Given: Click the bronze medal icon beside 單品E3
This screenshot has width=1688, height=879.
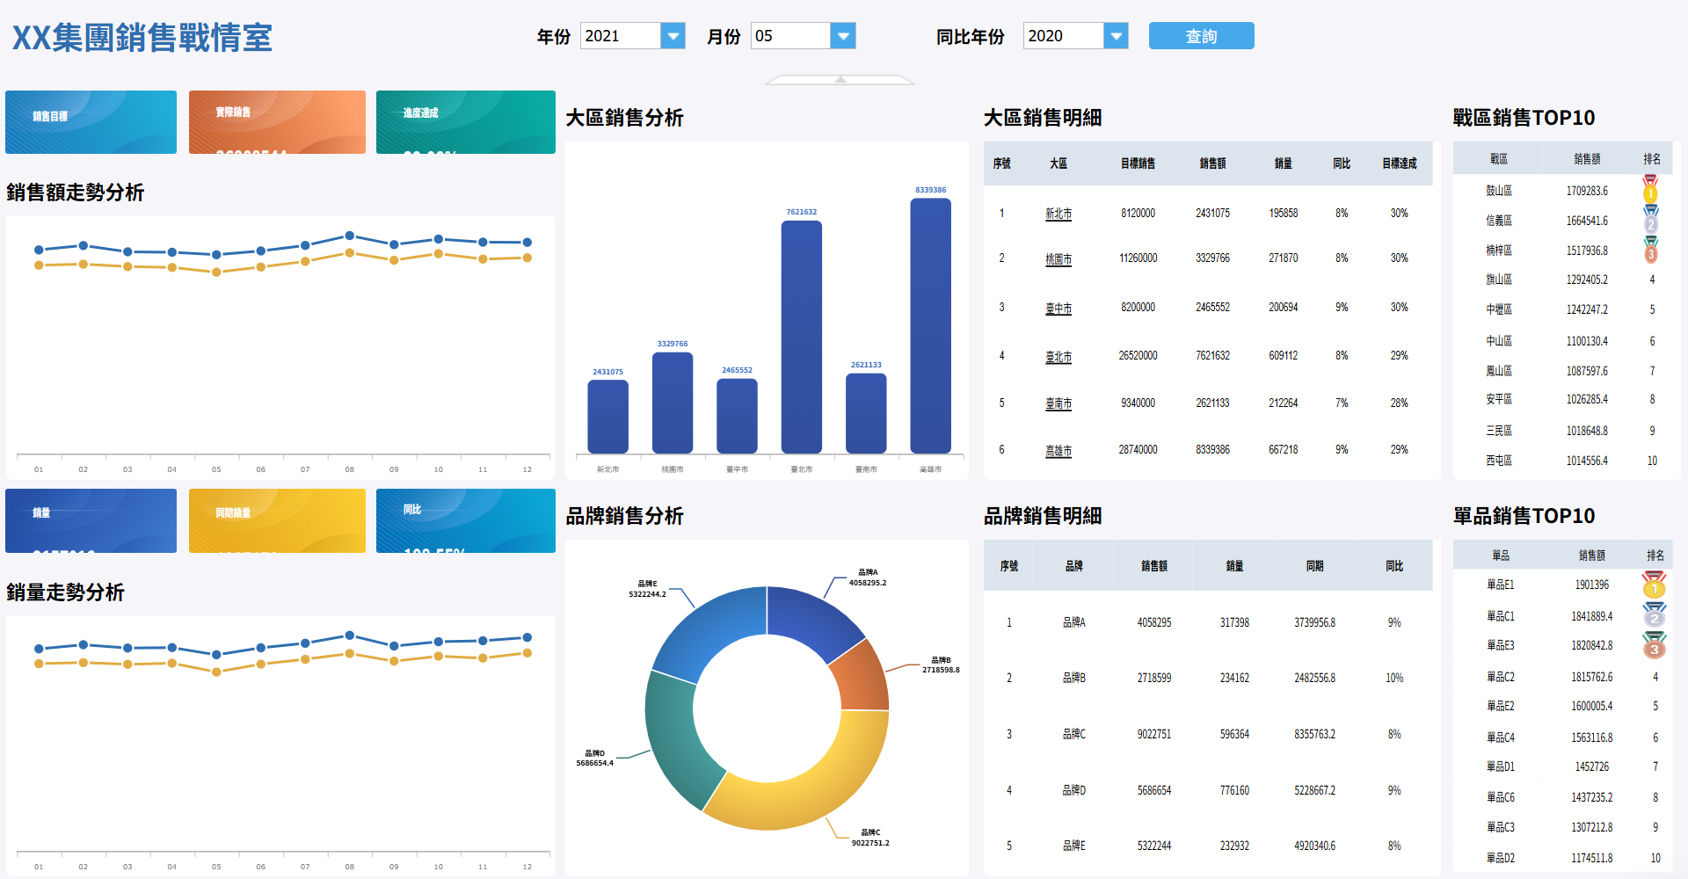Looking at the screenshot, I should click(1654, 645).
